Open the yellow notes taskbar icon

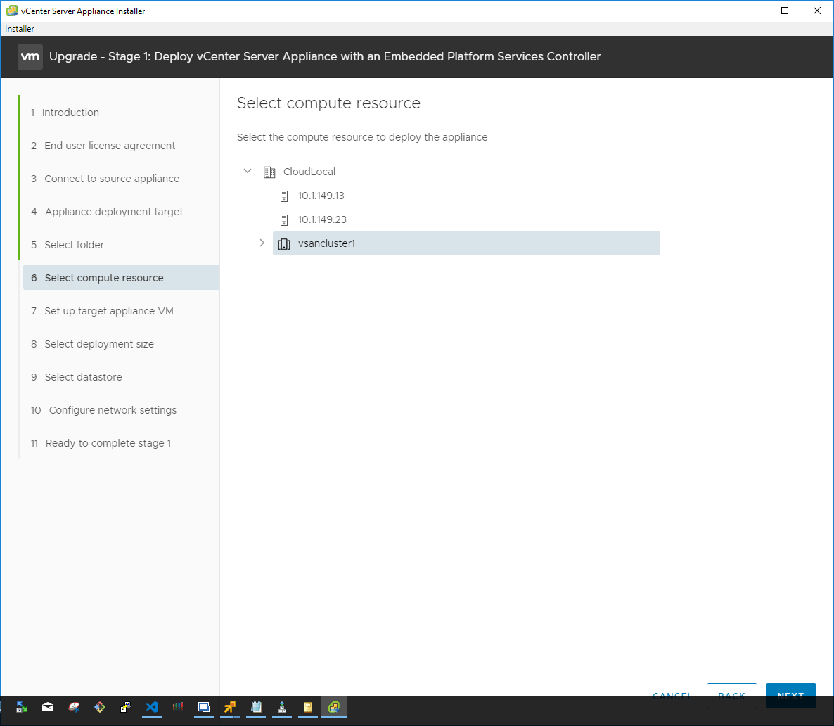308,707
